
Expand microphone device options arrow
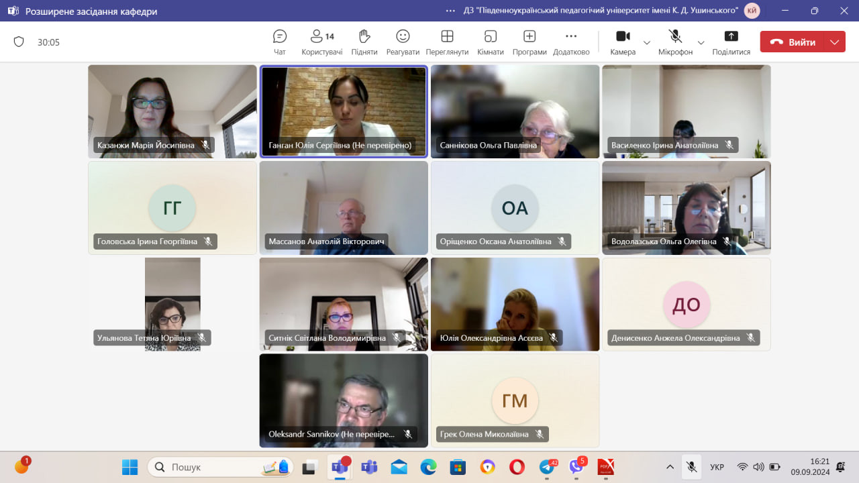701,42
